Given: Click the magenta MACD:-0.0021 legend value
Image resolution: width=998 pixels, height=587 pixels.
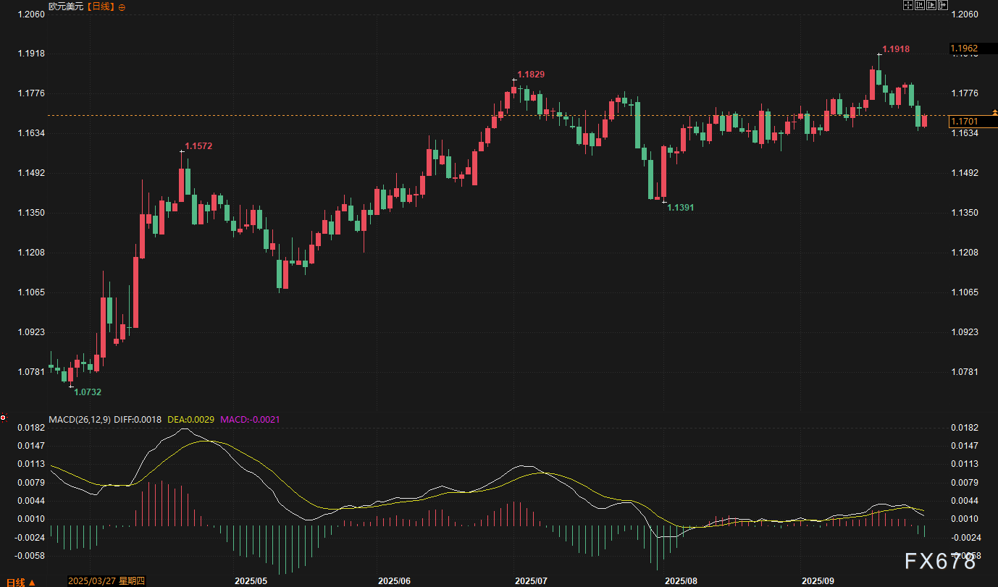Looking at the screenshot, I should [250, 419].
